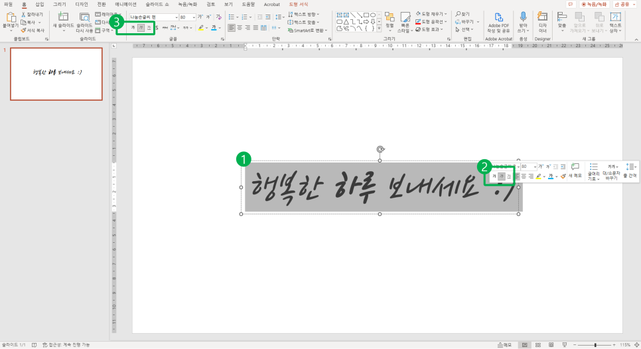This screenshot has width=641, height=349.
Task: Open 글머리 기호 in mini toolbar
Action: point(594,172)
